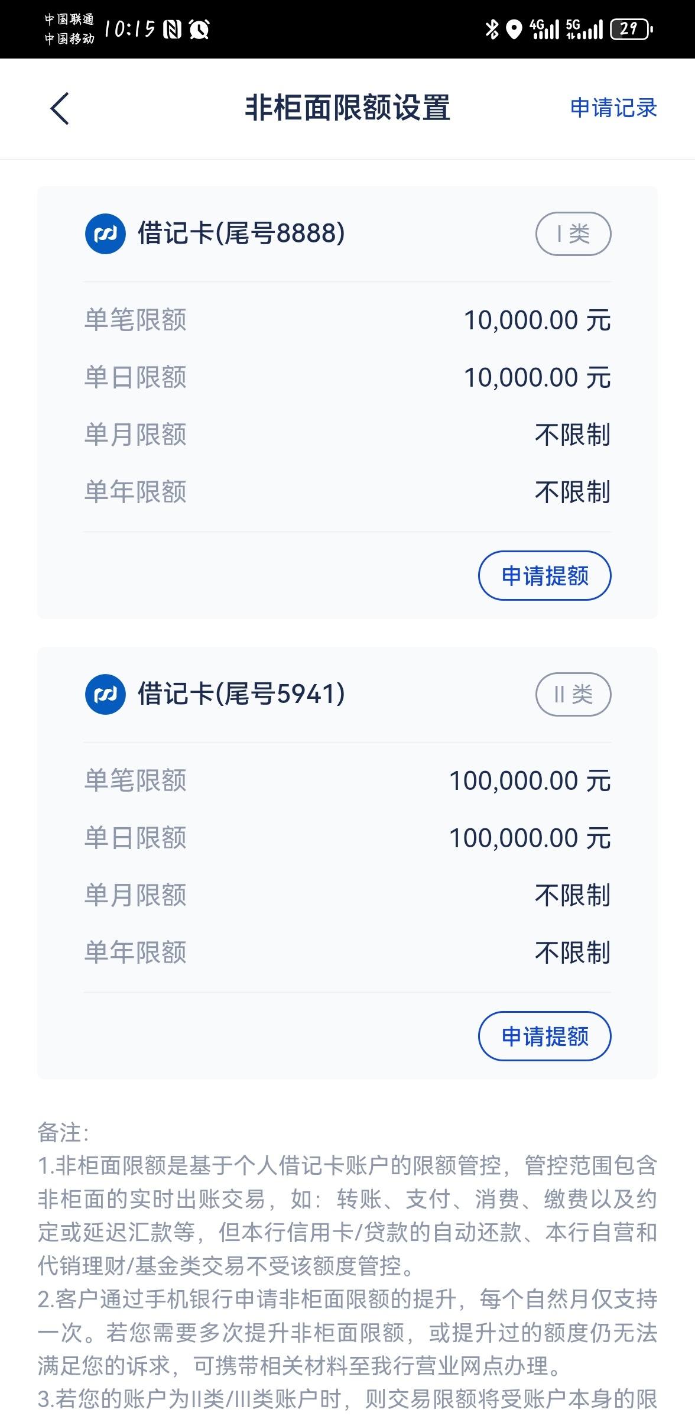This screenshot has width=695, height=1419.
Task: Tap 单笔限额 10,000.00 元 value
Action: point(537,320)
